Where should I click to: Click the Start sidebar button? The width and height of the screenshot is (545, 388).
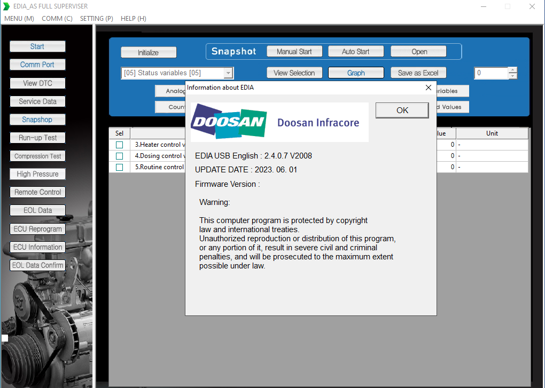tap(37, 46)
